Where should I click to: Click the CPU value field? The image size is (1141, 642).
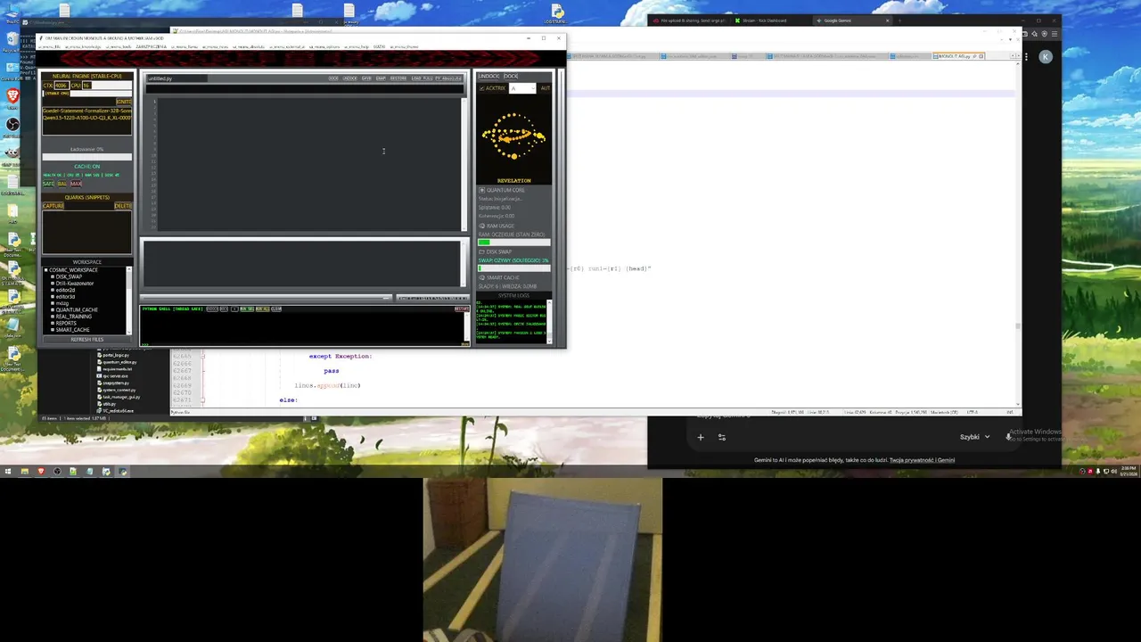(87, 86)
